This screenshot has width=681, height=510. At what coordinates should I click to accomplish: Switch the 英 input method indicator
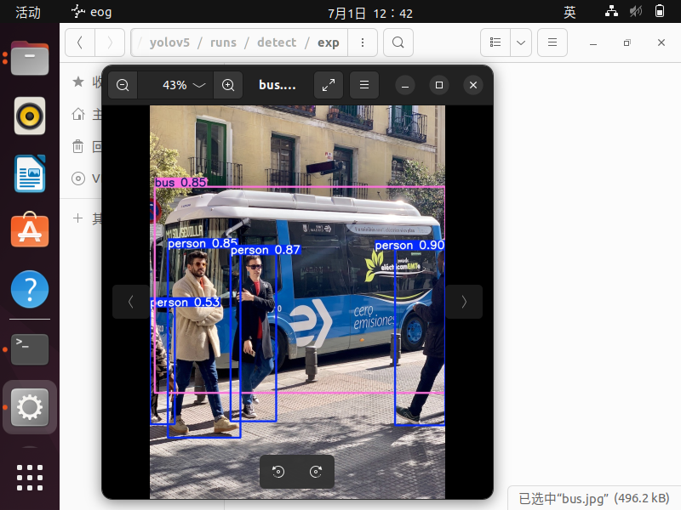[569, 12]
